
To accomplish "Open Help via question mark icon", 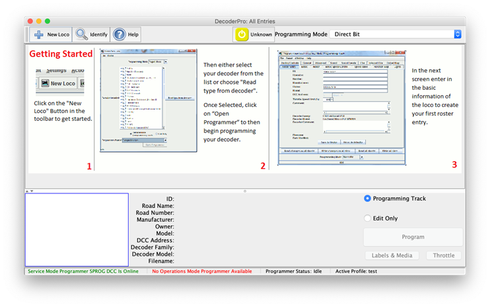I will click(x=120, y=34).
